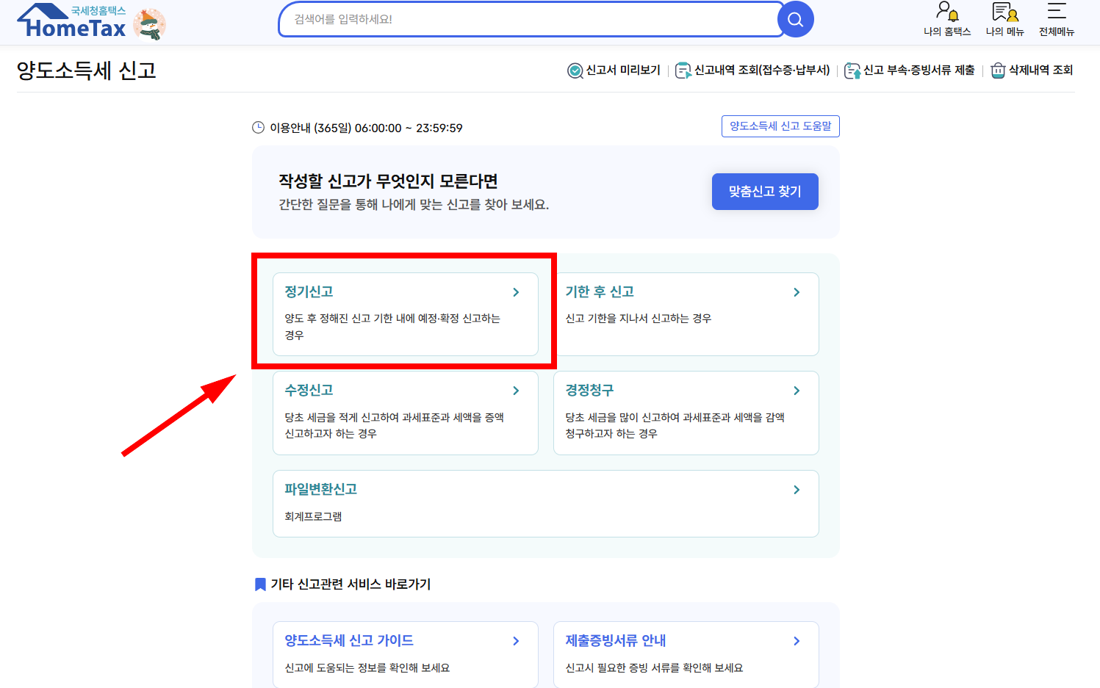Expand 정기신고 card chevron
This screenshot has width=1100, height=688.
(x=516, y=292)
